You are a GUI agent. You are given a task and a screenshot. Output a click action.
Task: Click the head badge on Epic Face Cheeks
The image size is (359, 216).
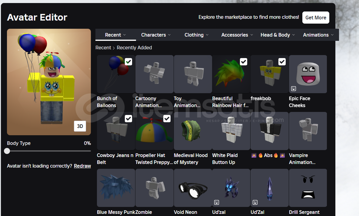[294, 88]
